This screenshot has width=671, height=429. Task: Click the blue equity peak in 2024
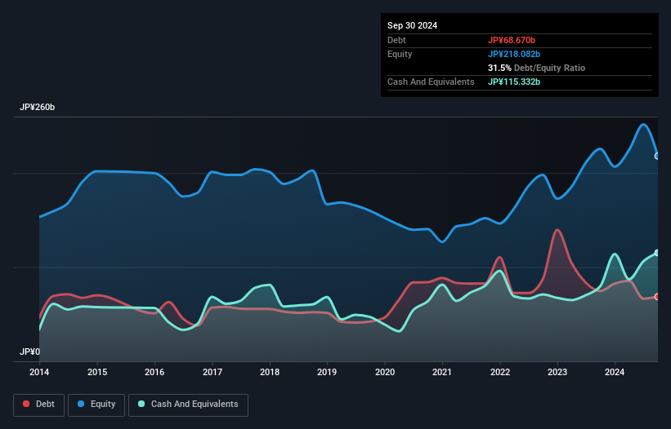pos(642,124)
